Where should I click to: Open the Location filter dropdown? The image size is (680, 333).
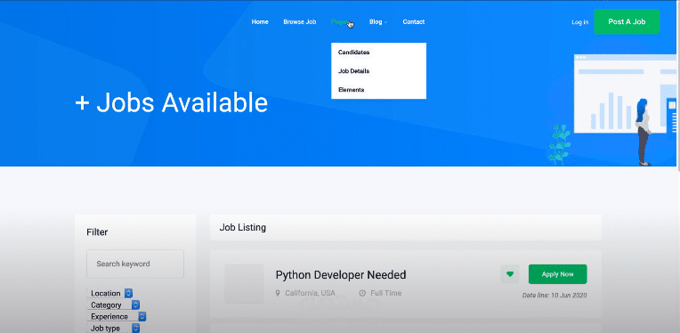pos(109,293)
